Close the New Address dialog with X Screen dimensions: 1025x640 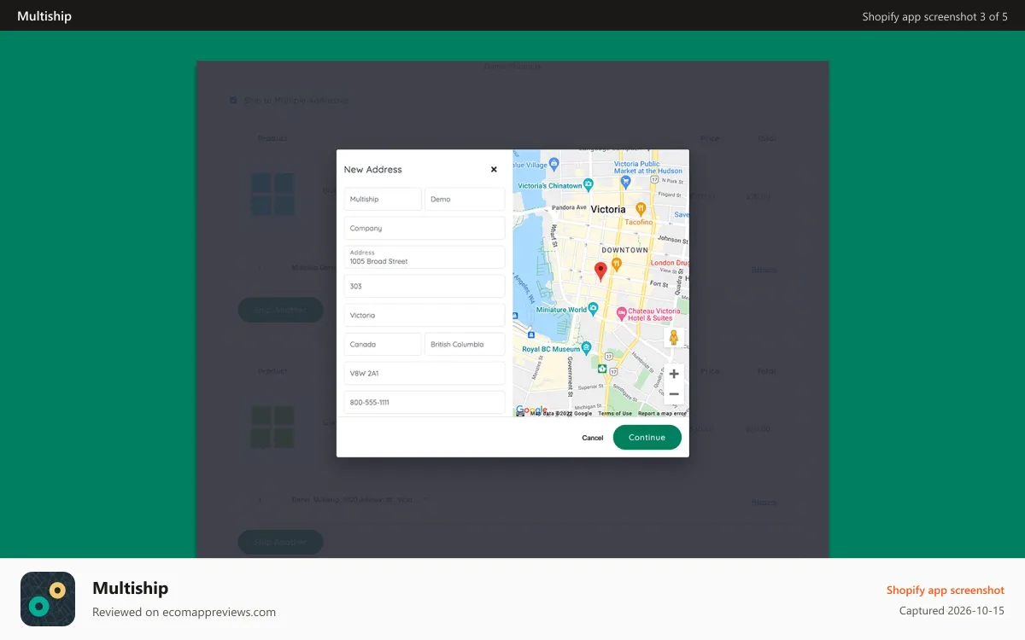(x=494, y=170)
